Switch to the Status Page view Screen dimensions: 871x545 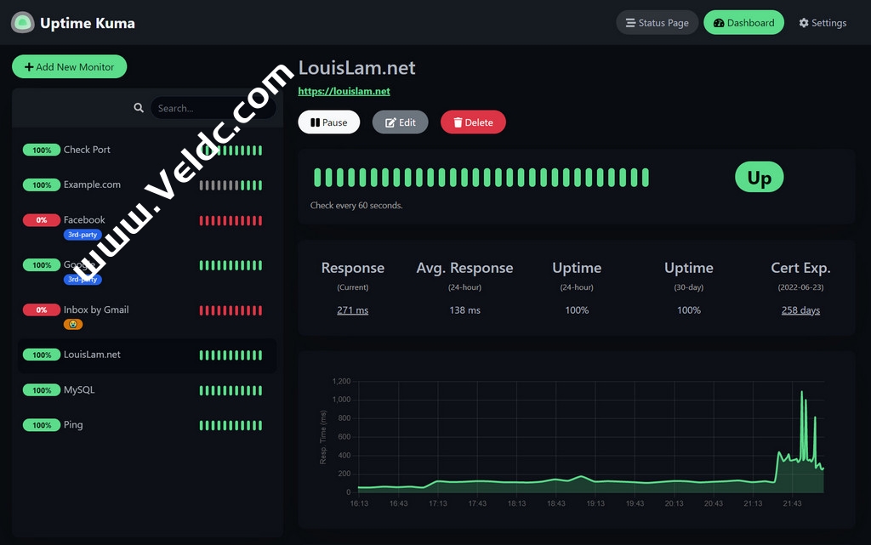[657, 22]
